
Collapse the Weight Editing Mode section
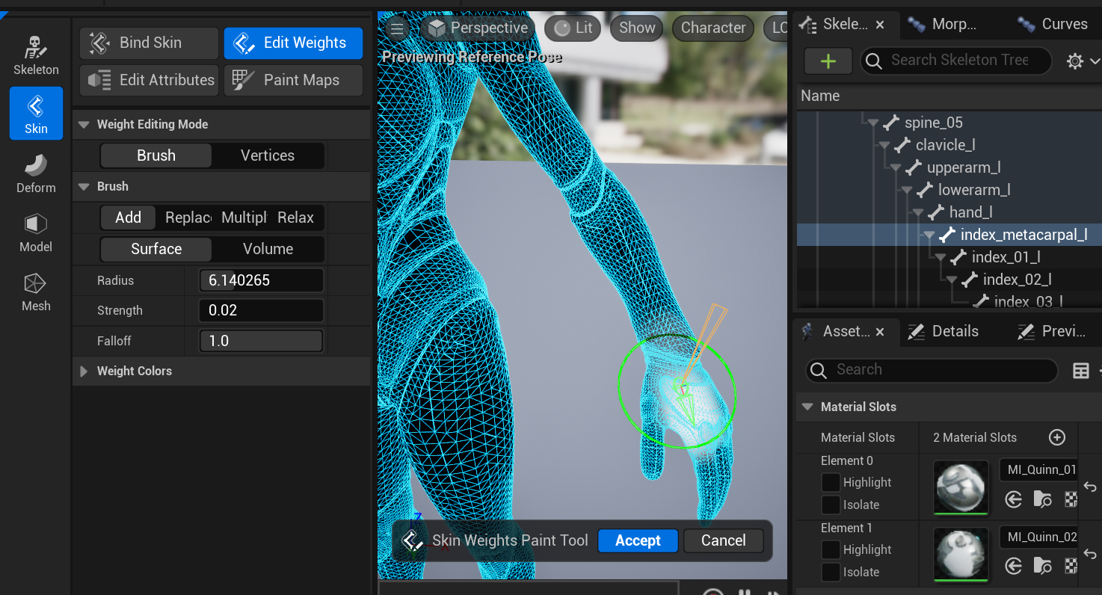(84, 124)
